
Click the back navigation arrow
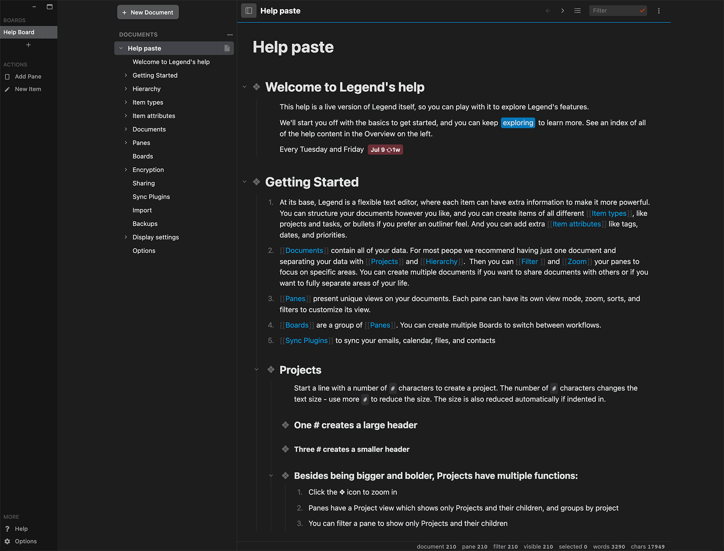coord(548,11)
